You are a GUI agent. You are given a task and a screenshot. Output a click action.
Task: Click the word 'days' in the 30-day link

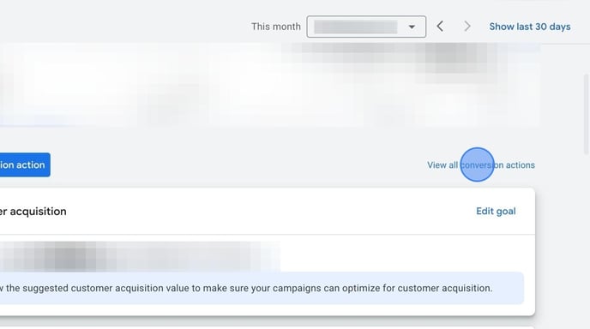560,27
